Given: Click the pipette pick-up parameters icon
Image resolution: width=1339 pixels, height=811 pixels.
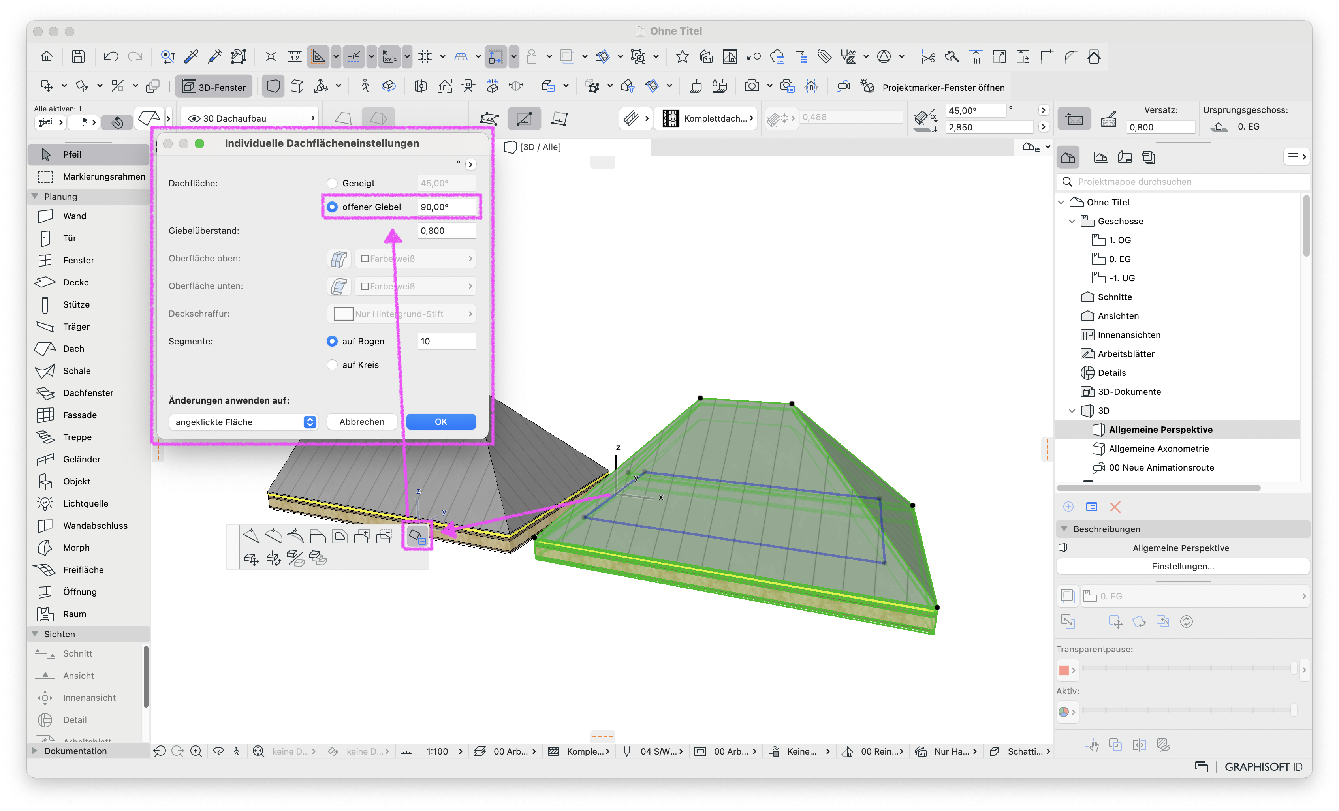Looking at the screenshot, I should (x=191, y=56).
